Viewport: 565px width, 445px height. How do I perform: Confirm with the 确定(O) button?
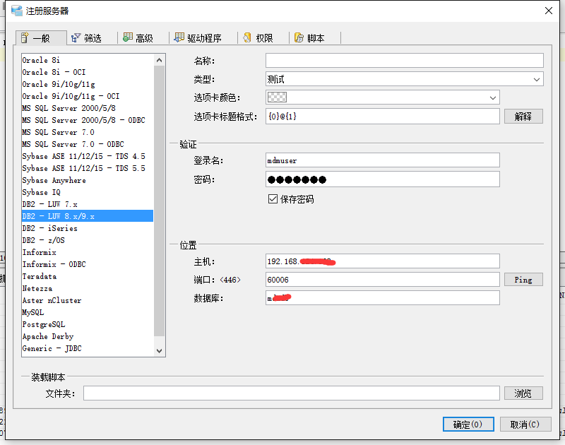pos(468,425)
